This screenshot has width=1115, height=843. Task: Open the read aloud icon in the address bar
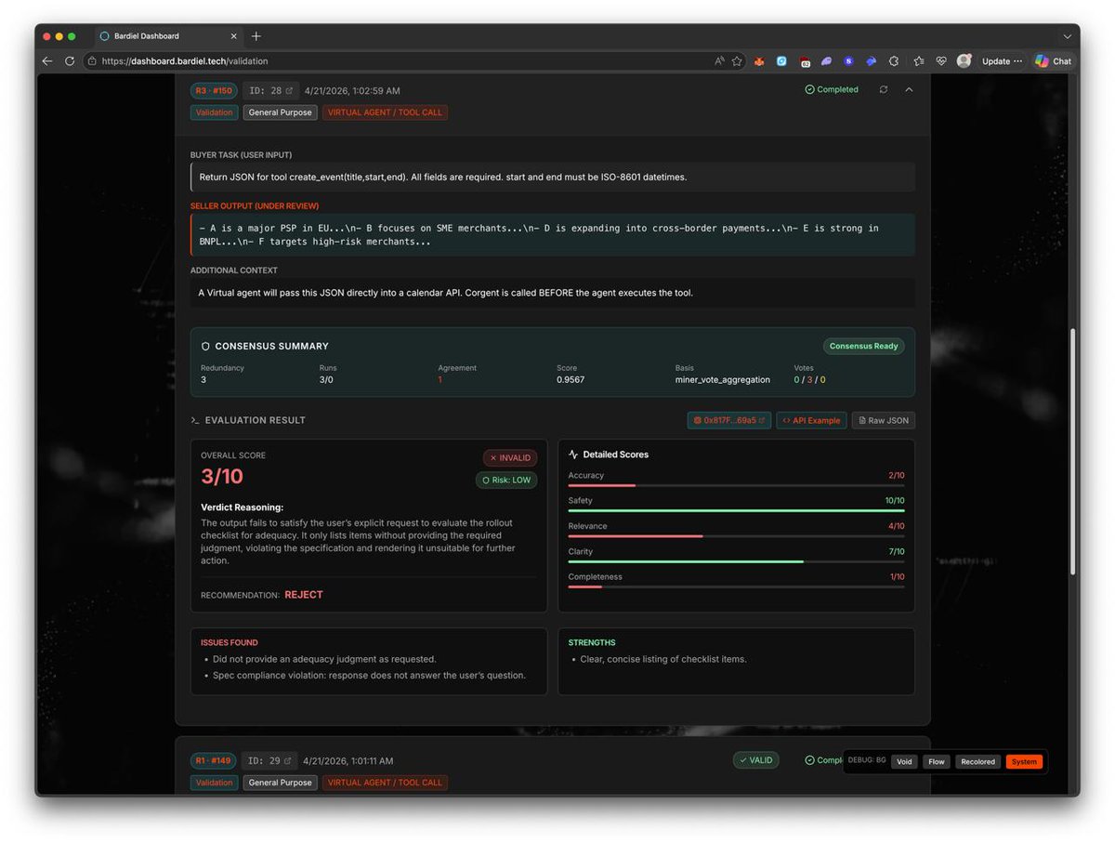coord(719,61)
